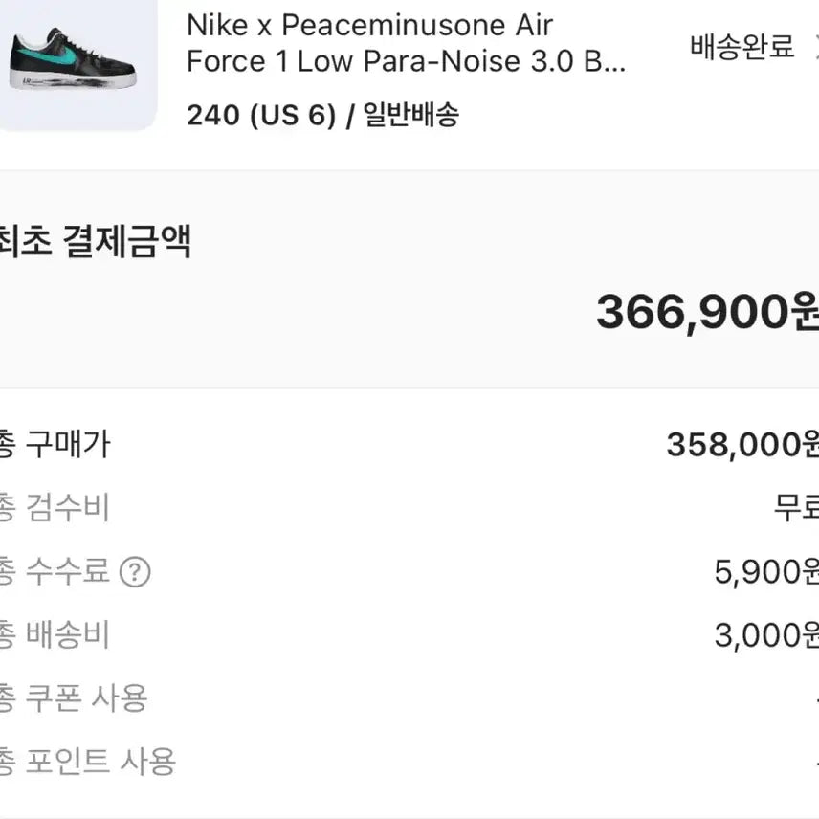Select the 5,900원 fee amount

765,572
